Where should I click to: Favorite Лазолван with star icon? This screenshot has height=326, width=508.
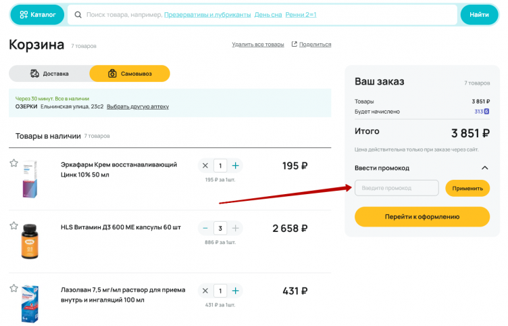coord(14,288)
